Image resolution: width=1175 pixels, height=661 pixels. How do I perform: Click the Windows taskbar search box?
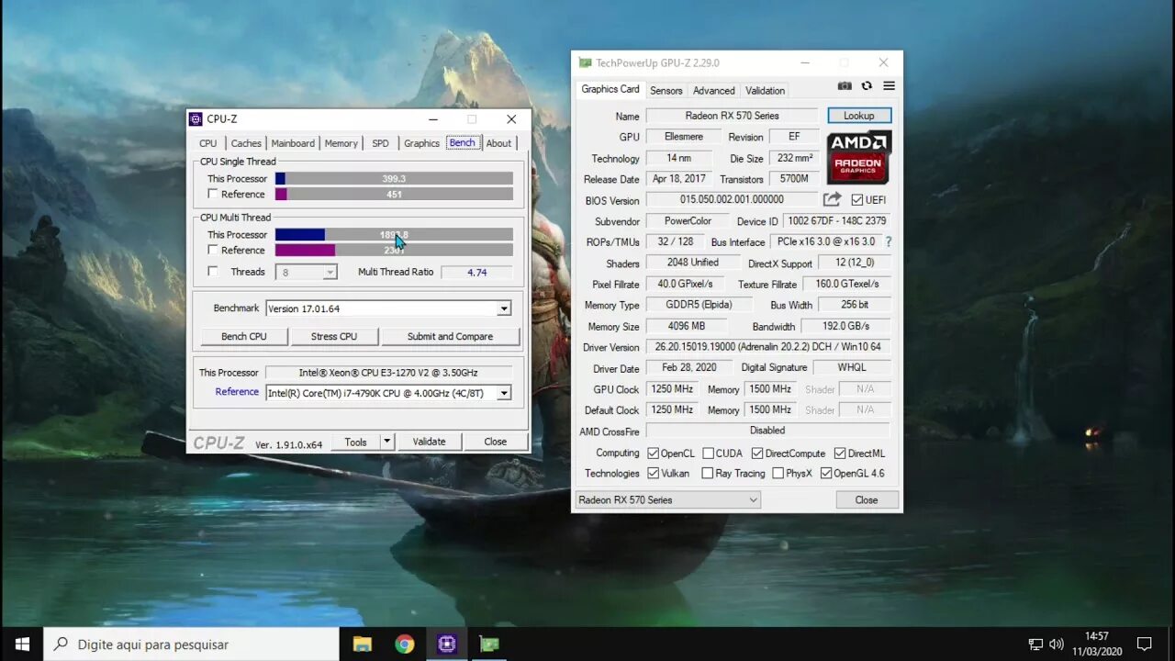point(191,644)
